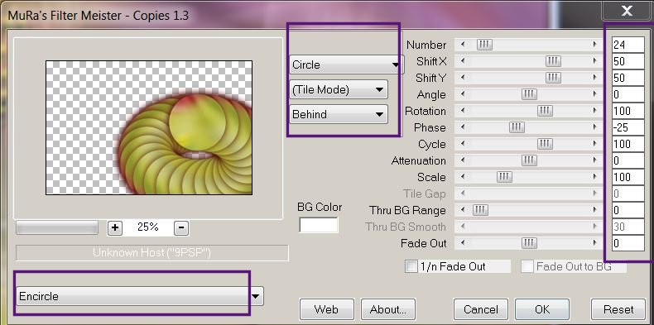Toggle the Fade Out to BG checkbox
Screen dimensions: 654x325
click(x=527, y=266)
